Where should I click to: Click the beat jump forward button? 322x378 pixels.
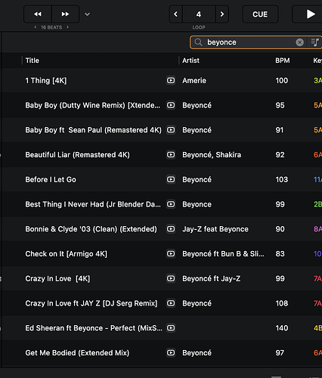(x=65, y=14)
